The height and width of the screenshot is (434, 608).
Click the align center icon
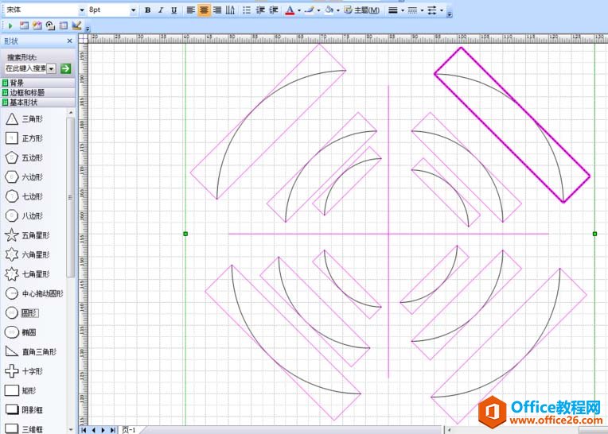coord(204,10)
